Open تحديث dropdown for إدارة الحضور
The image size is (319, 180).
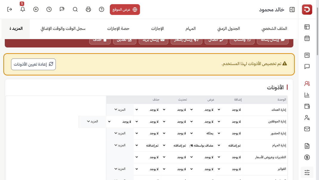(175, 133)
